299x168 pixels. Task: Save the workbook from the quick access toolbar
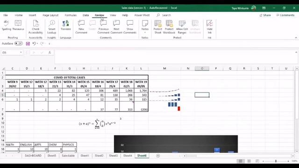pyautogui.click(x=28, y=43)
